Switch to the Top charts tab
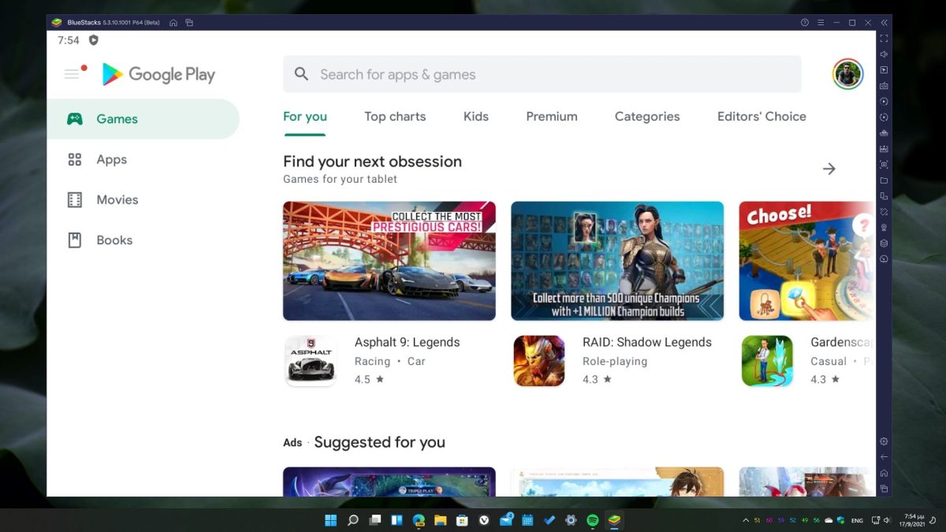Image resolution: width=946 pixels, height=532 pixels. pos(395,116)
